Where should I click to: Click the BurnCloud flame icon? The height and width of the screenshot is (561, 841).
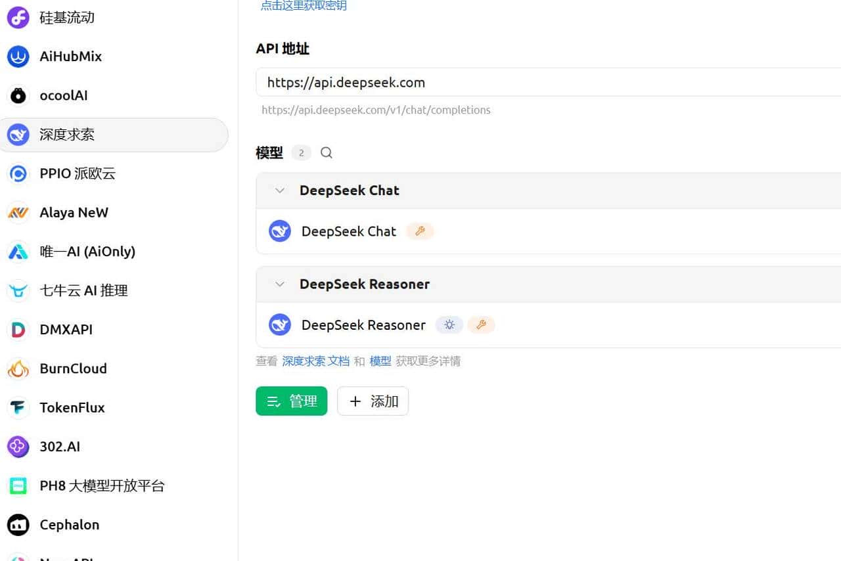18,369
